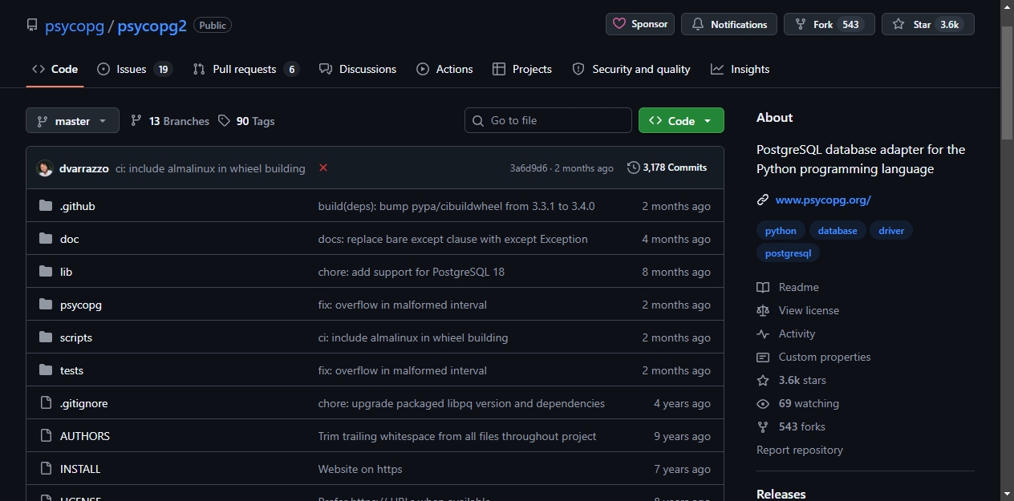1014x501 pixels.
Task: Open the Actions tab
Action: click(x=444, y=69)
